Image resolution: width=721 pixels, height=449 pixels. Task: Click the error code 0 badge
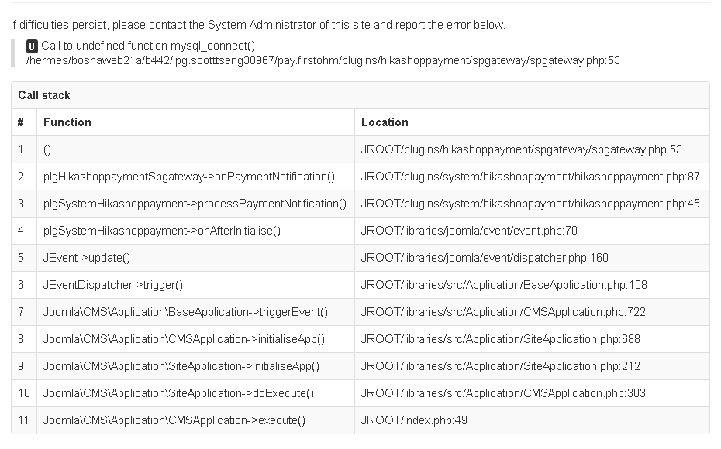coord(32,46)
